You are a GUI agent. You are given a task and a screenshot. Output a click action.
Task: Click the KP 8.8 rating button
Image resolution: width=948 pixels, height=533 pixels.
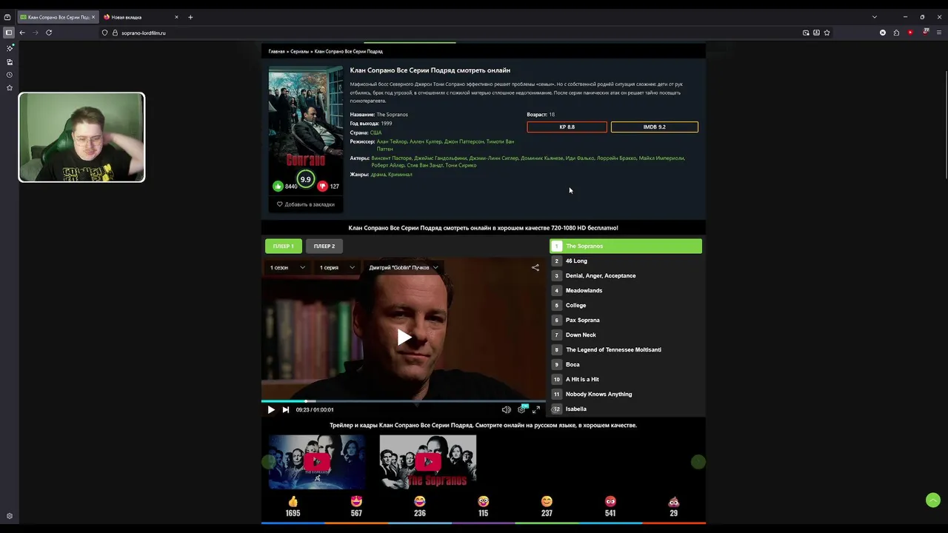coord(567,127)
